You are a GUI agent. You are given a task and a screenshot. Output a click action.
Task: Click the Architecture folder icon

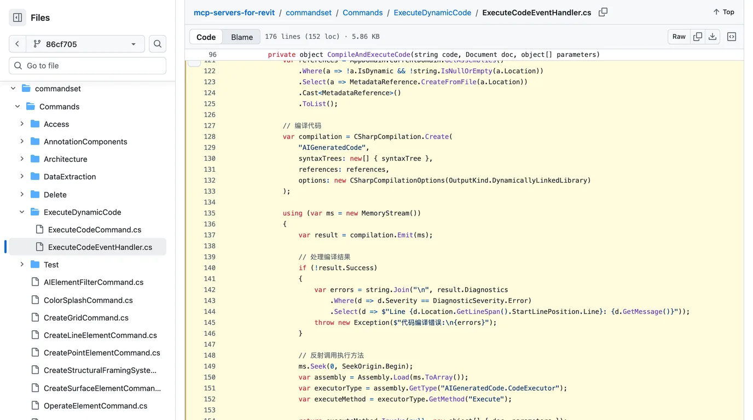point(35,159)
